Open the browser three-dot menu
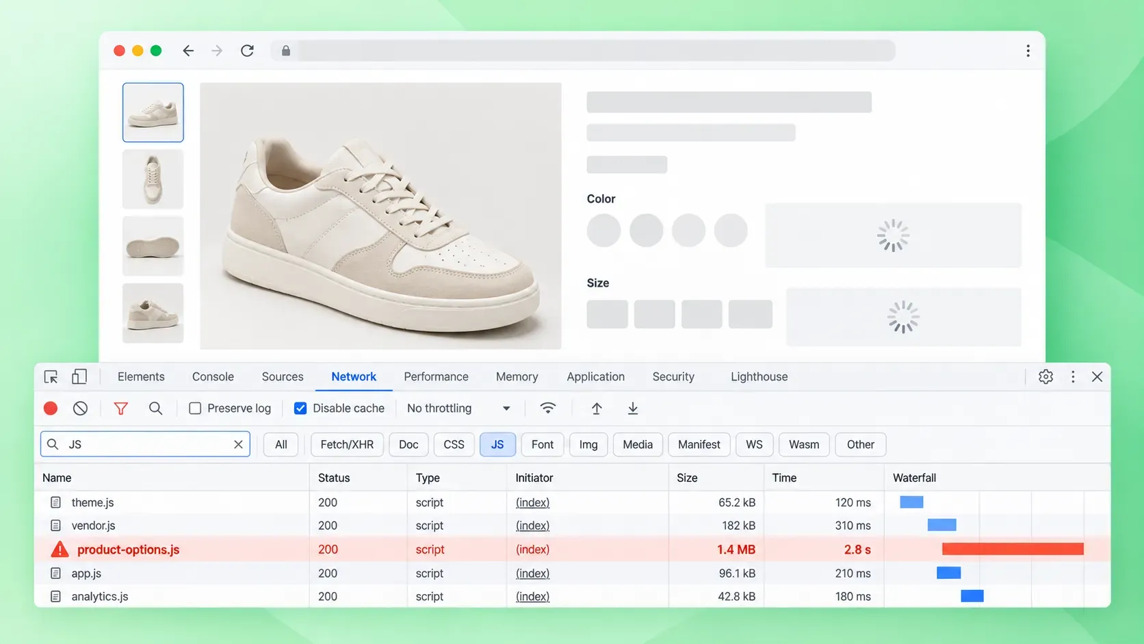This screenshot has width=1144, height=644. (x=1028, y=51)
